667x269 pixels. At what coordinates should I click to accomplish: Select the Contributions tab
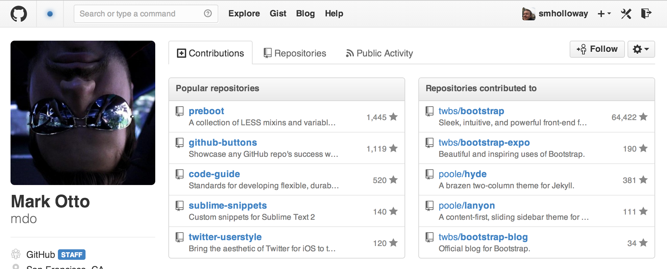tap(210, 53)
